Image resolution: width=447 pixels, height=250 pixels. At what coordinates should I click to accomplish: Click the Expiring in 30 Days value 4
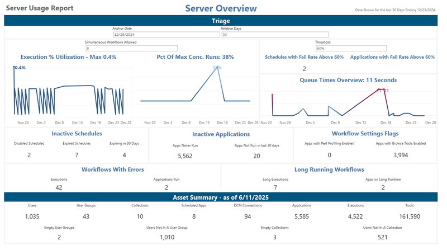click(x=124, y=155)
